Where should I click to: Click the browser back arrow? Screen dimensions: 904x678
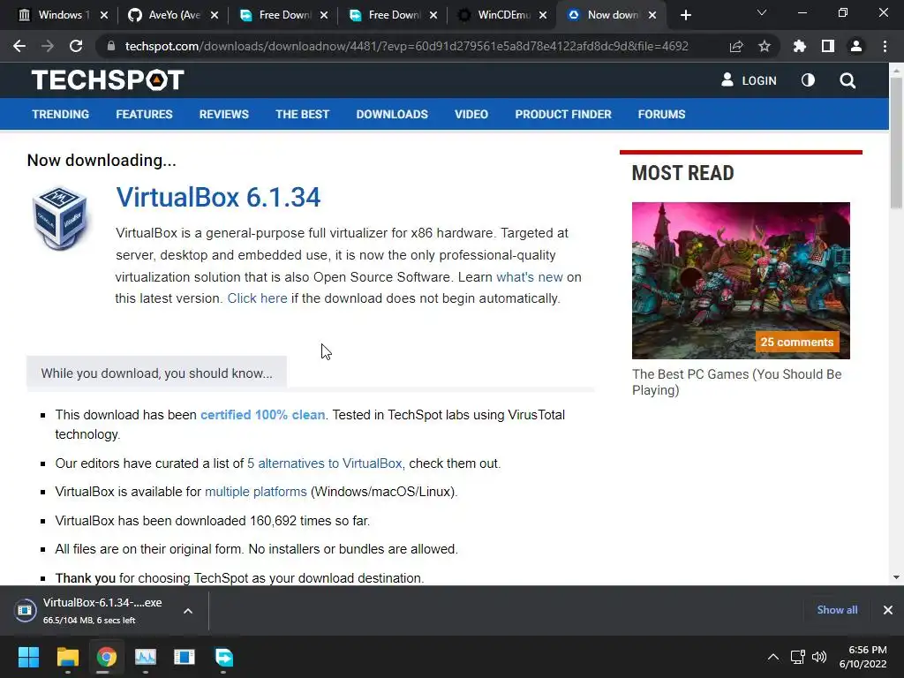point(19,46)
